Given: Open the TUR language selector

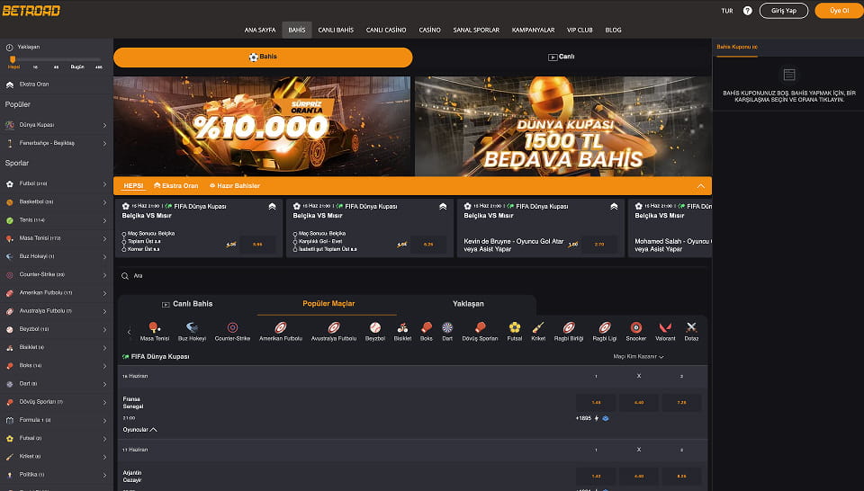Looking at the screenshot, I should pyautogui.click(x=727, y=11).
